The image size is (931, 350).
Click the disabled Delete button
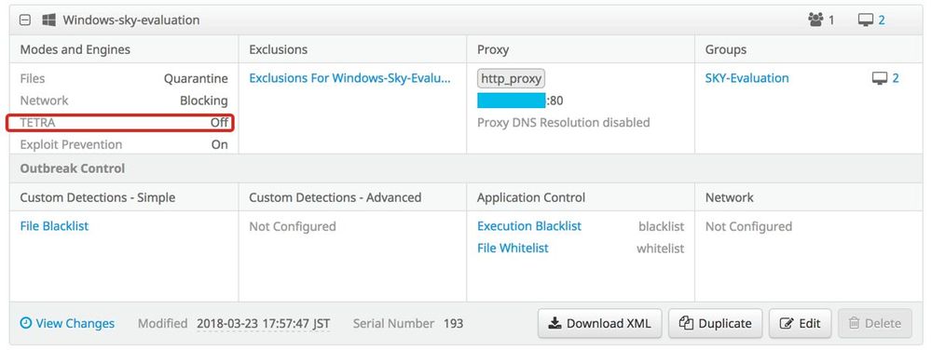(x=874, y=323)
